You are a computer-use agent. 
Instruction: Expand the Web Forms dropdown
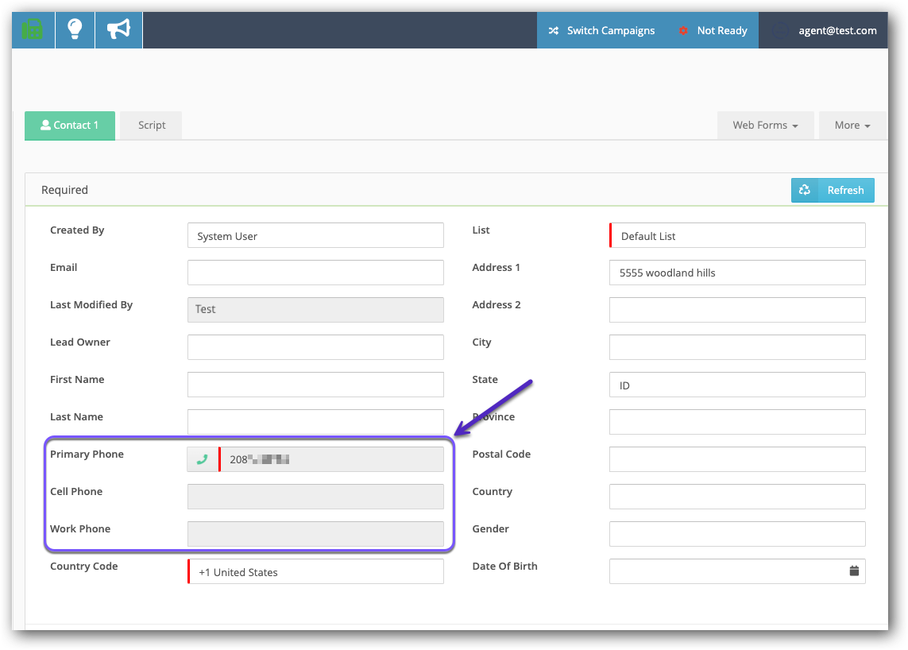click(x=765, y=126)
